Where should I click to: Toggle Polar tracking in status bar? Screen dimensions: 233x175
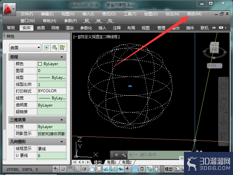(84, 169)
